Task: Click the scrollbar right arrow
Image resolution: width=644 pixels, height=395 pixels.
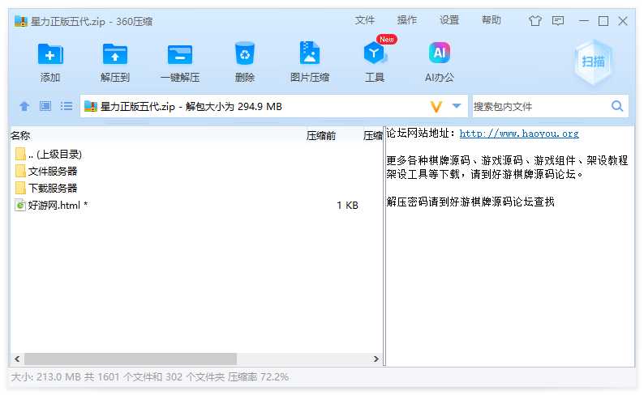Action: (x=376, y=359)
